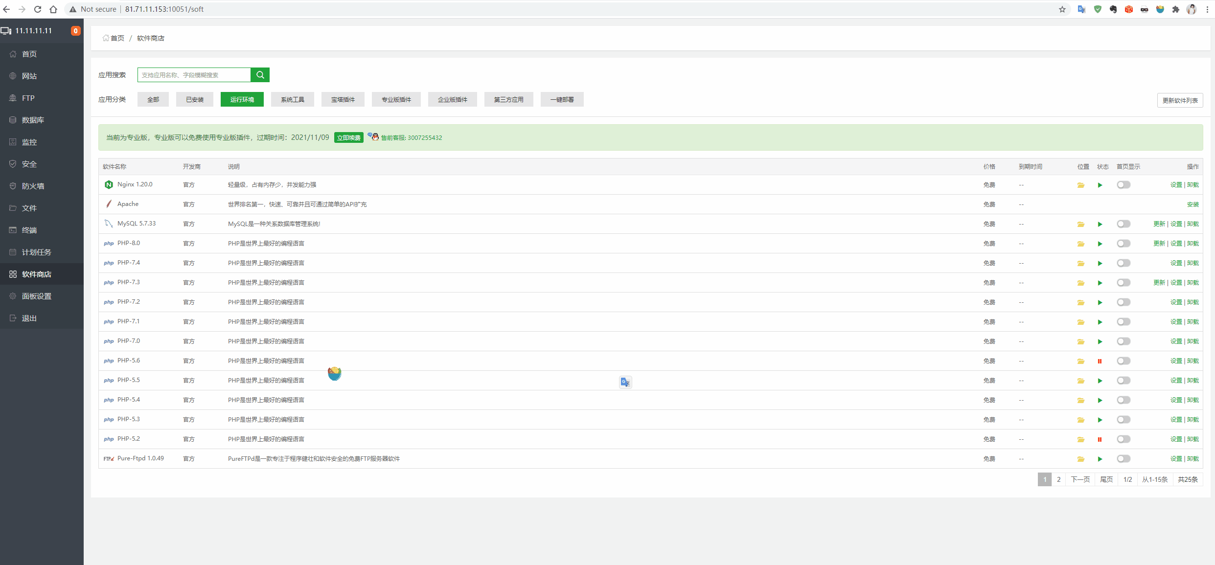
Task: Open the PHP-5.3 folder location icon
Action: 1081,420
